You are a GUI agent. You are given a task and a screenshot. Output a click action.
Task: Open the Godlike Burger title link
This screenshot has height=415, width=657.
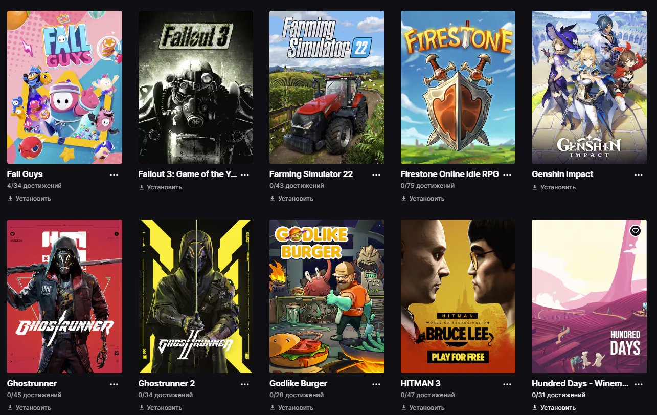click(x=298, y=383)
